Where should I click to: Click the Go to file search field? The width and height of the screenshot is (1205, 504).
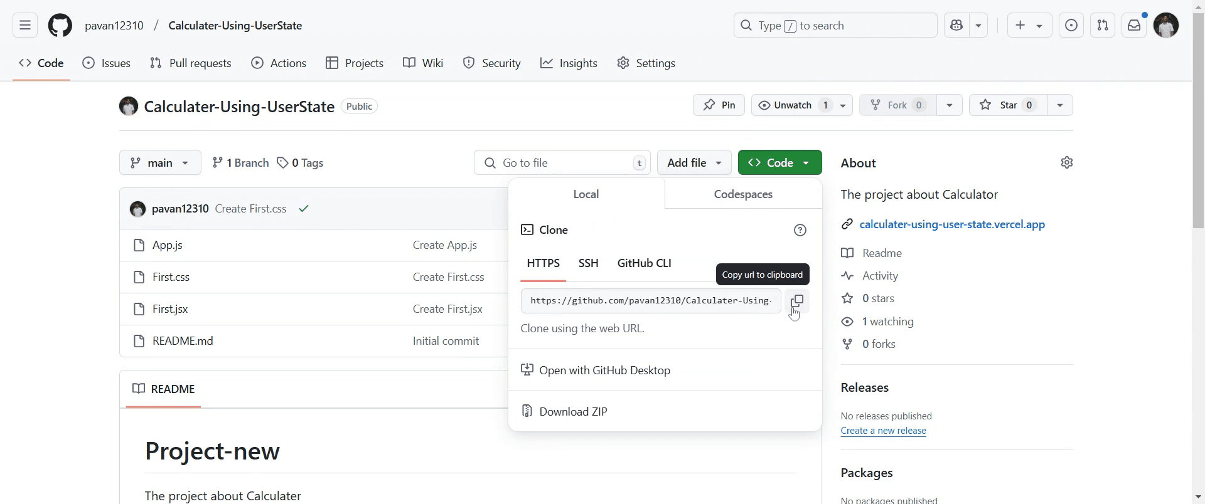click(562, 163)
